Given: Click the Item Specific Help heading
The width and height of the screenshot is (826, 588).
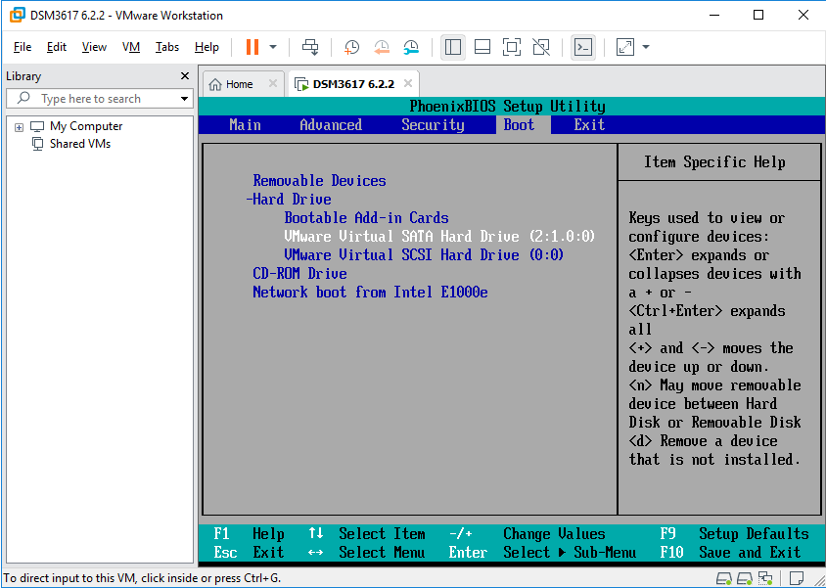Looking at the screenshot, I should 714,162.
